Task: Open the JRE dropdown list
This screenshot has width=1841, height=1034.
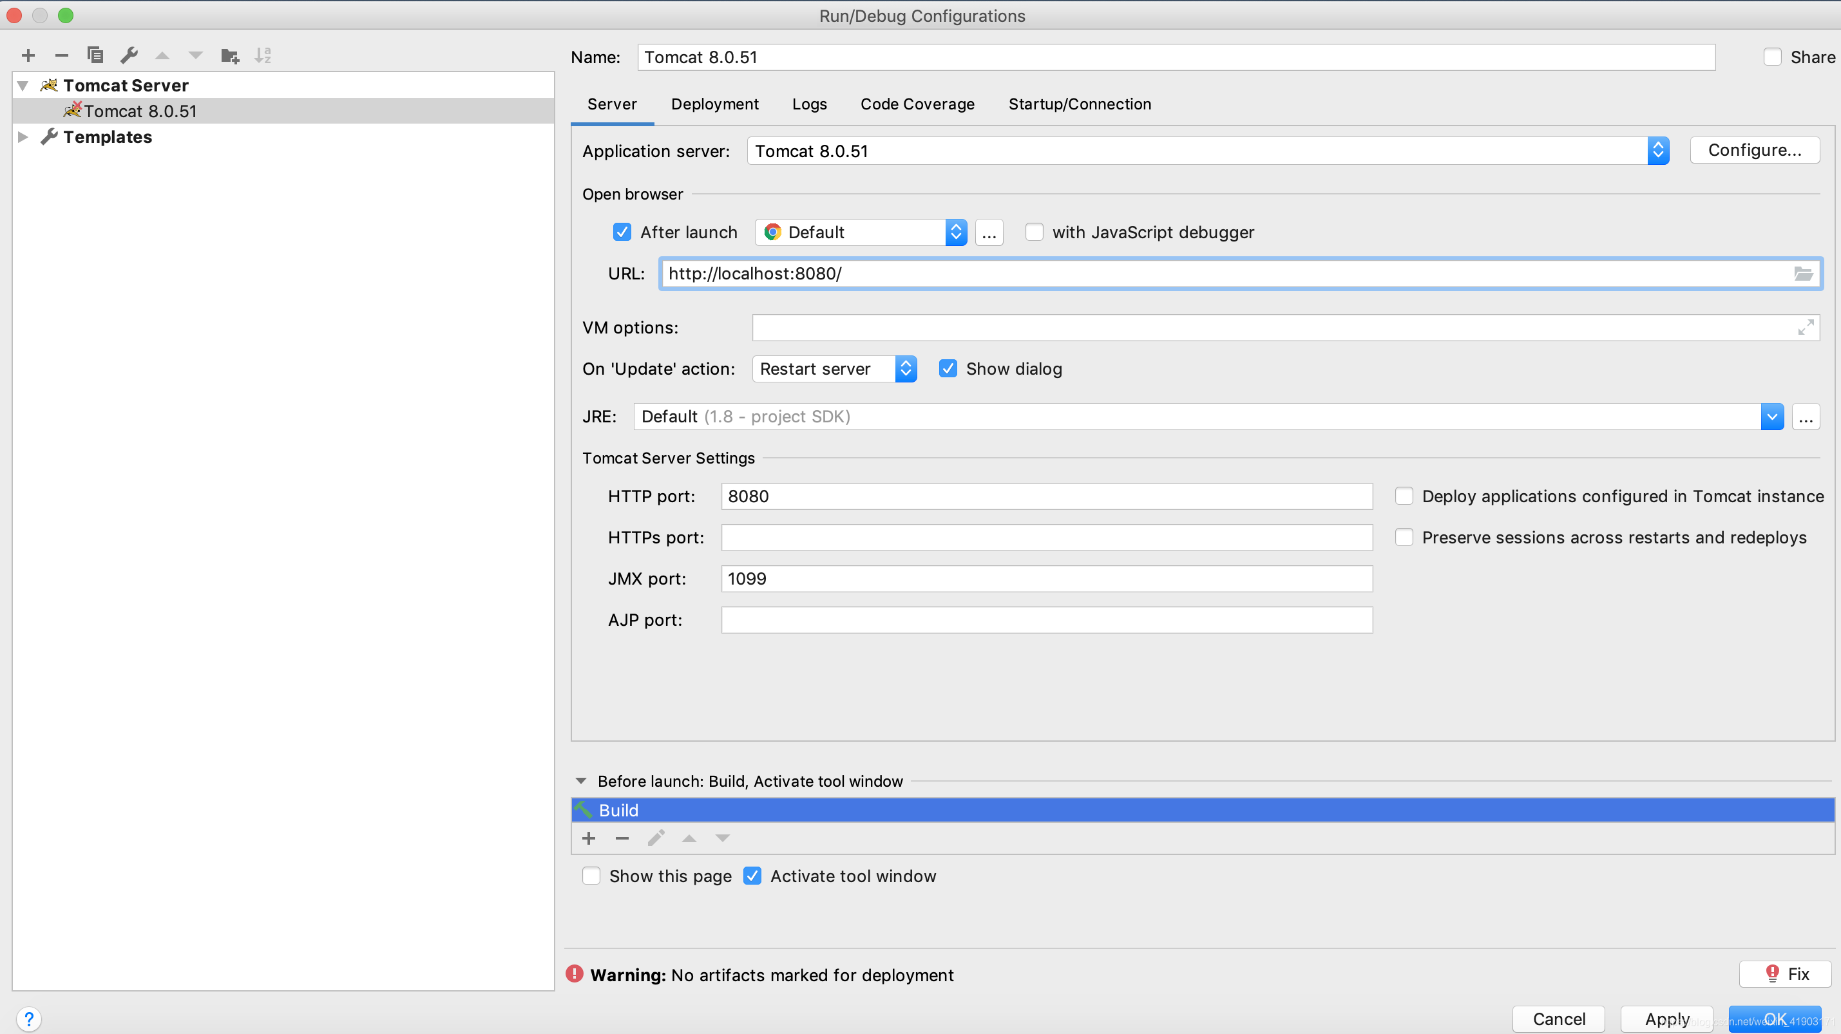Action: (1771, 417)
